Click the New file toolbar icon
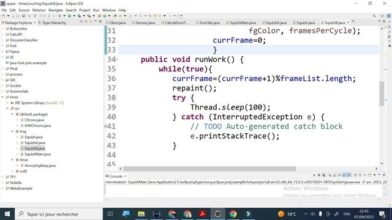This screenshot has width=392, height=220. [3, 16]
